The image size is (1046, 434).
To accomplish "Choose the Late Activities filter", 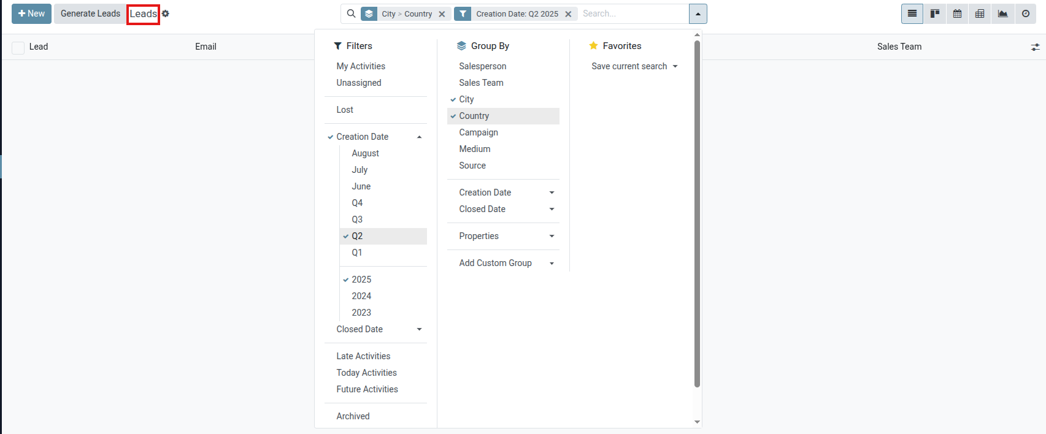I will tap(363, 356).
